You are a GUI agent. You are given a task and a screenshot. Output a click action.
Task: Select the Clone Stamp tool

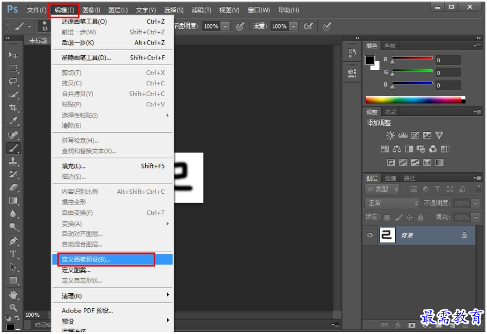point(13,161)
